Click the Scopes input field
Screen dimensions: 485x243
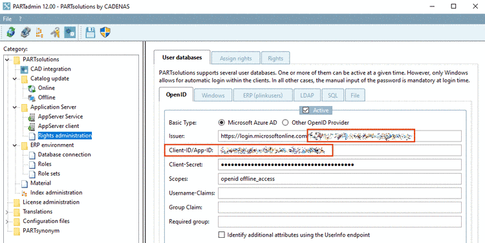(x=339, y=179)
